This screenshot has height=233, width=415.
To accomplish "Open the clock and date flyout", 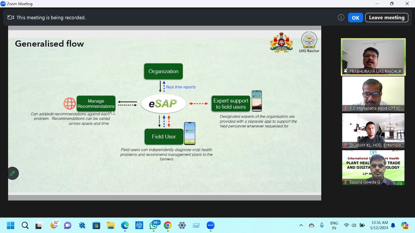I will (379, 226).
